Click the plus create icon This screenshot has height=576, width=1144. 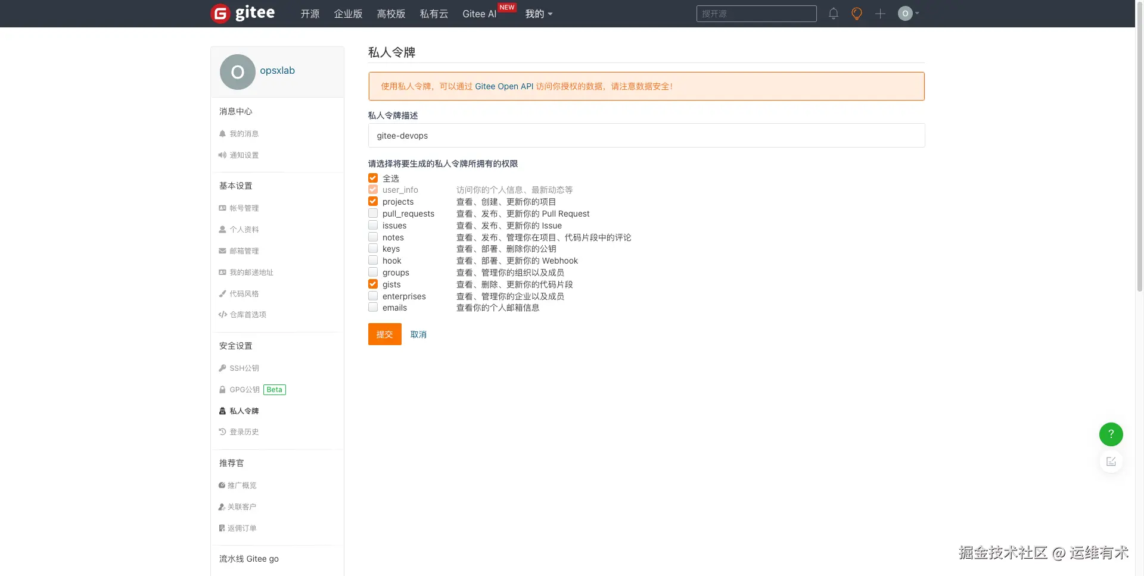pyautogui.click(x=880, y=14)
